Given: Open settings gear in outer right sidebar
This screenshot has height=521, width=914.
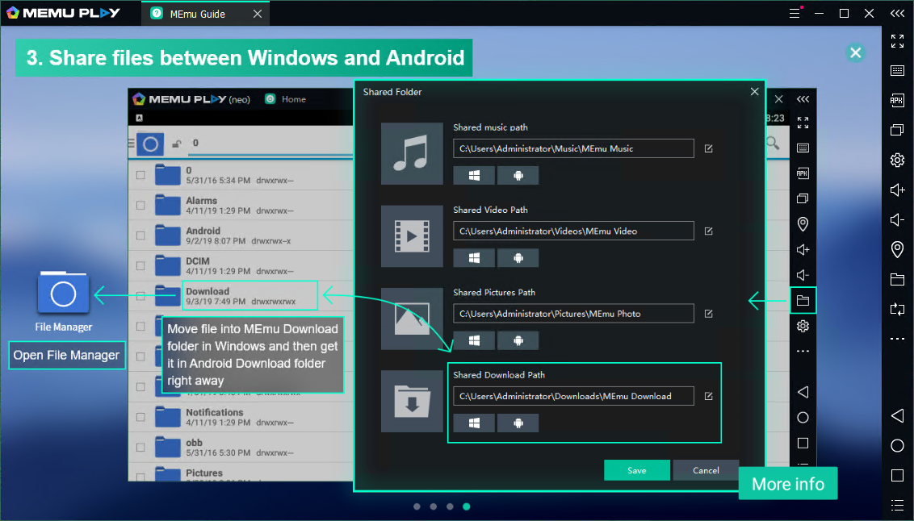Looking at the screenshot, I should point(897,160).
